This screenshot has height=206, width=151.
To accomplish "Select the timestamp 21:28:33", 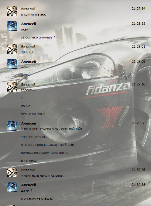I will click(139, 23).
